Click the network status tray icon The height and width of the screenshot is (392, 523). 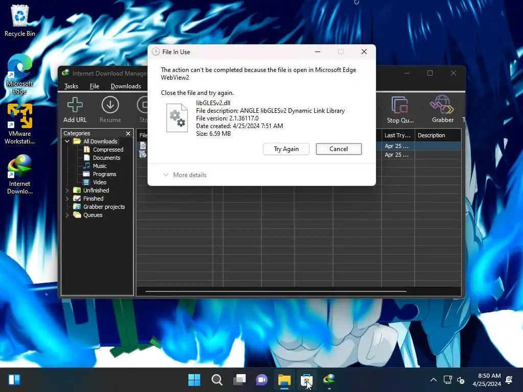pyautogui.click(x=447, y=380)
